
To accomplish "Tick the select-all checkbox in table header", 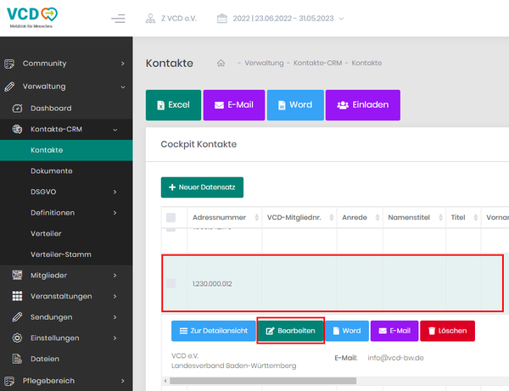I will click(x=171, y=217).
